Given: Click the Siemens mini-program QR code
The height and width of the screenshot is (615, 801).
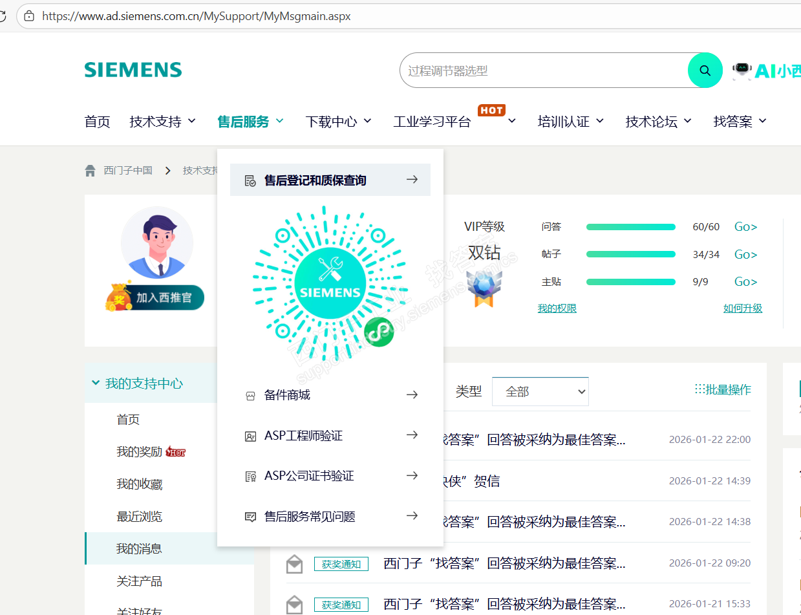Looking at the screenshot, I should 330,284.
